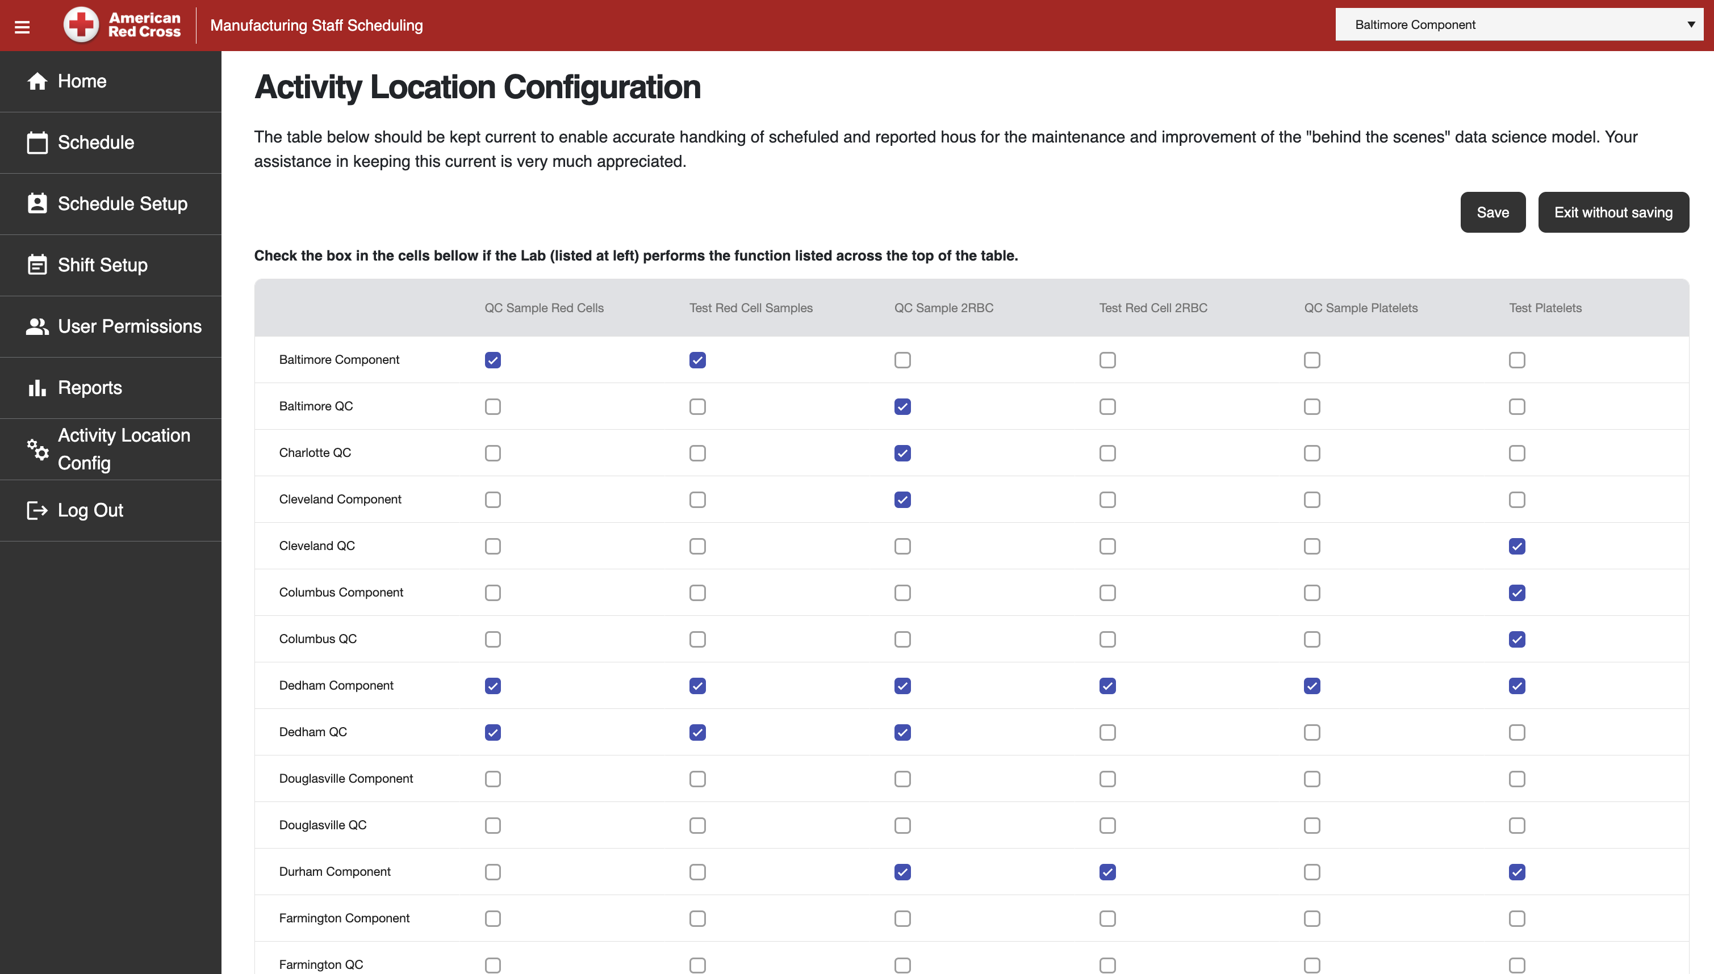Click the Test Red Cell Samples header
The height and width of the screenshot is (974, 1714).
tap(751, 308)
